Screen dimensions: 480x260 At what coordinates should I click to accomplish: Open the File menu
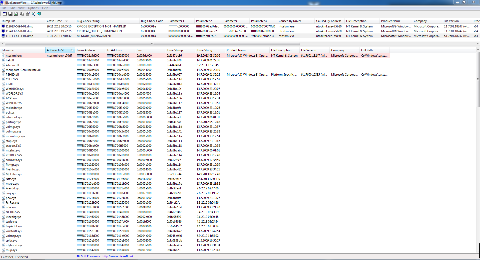[4, 8]
